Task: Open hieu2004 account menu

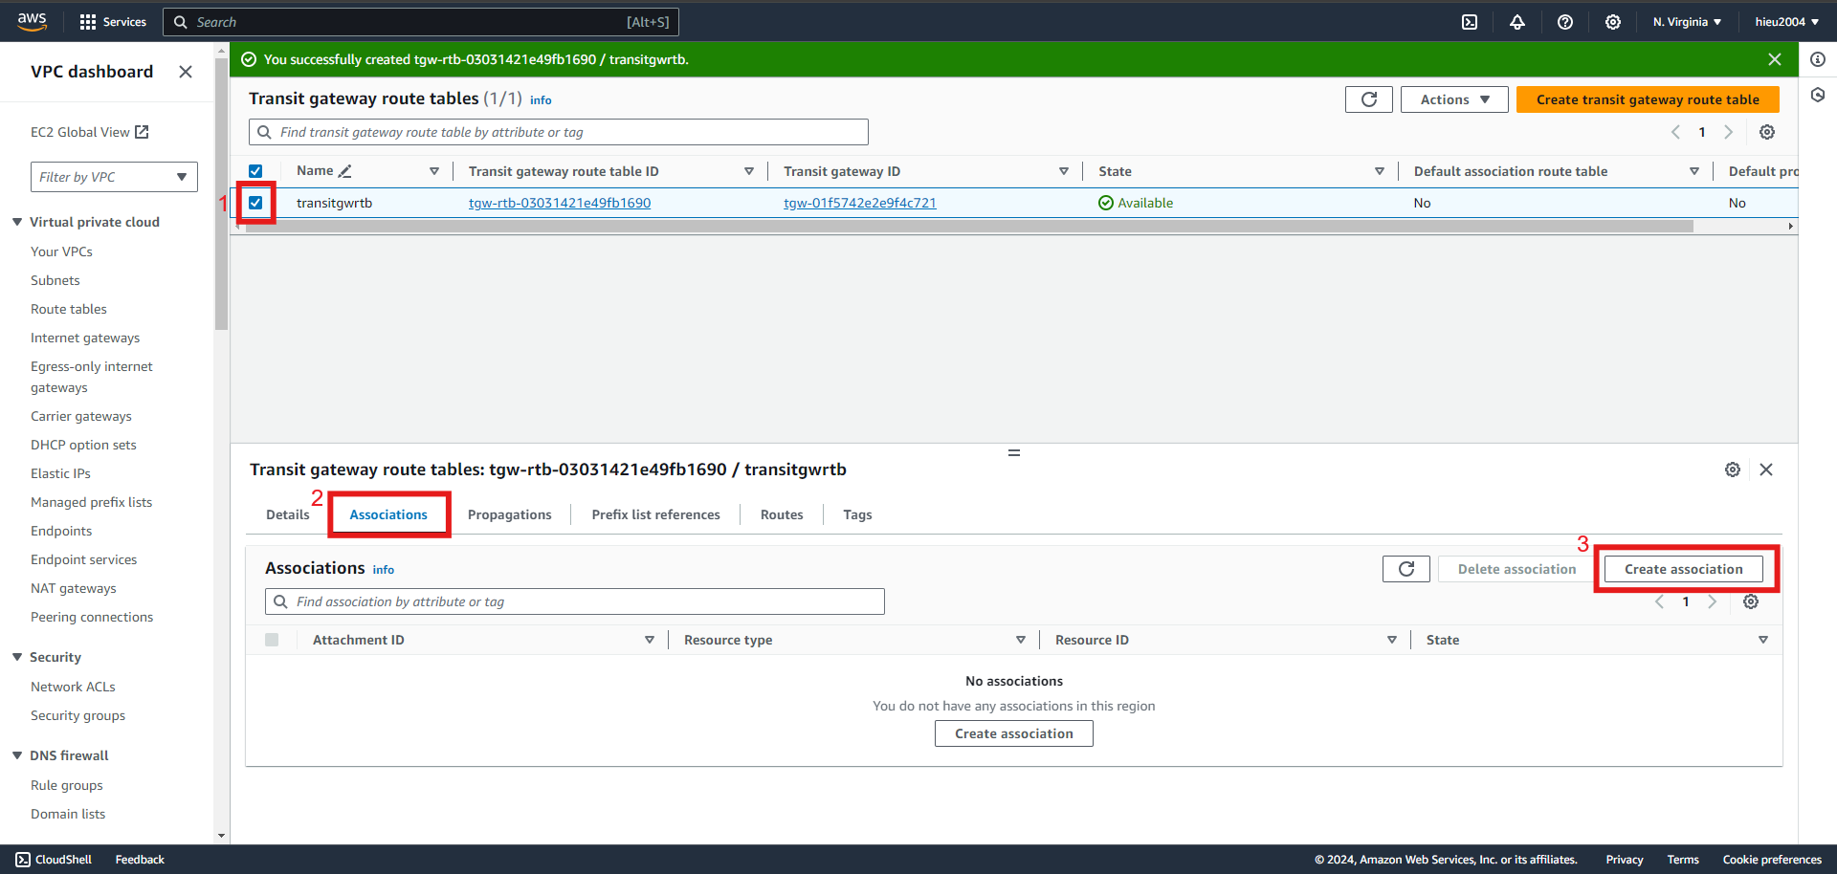Action: point(1786,22)
